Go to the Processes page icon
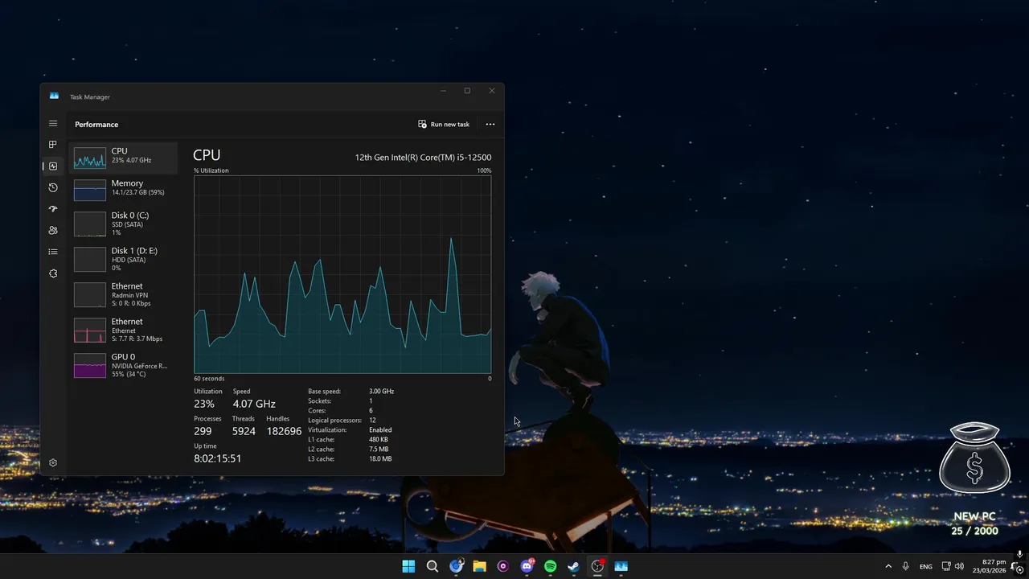The image size is (1029, 579). 53,145
